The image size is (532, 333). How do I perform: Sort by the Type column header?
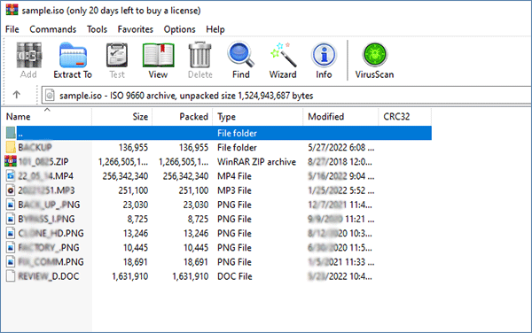coord(258,117)
